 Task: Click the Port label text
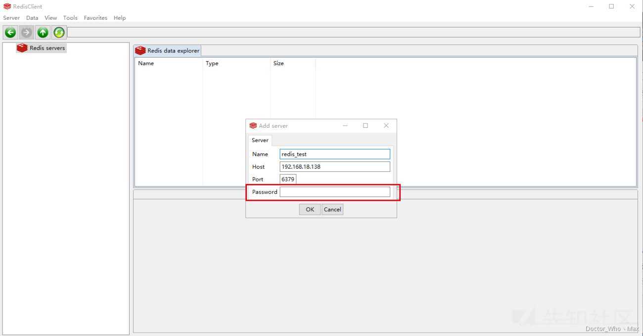coord(258,179)
